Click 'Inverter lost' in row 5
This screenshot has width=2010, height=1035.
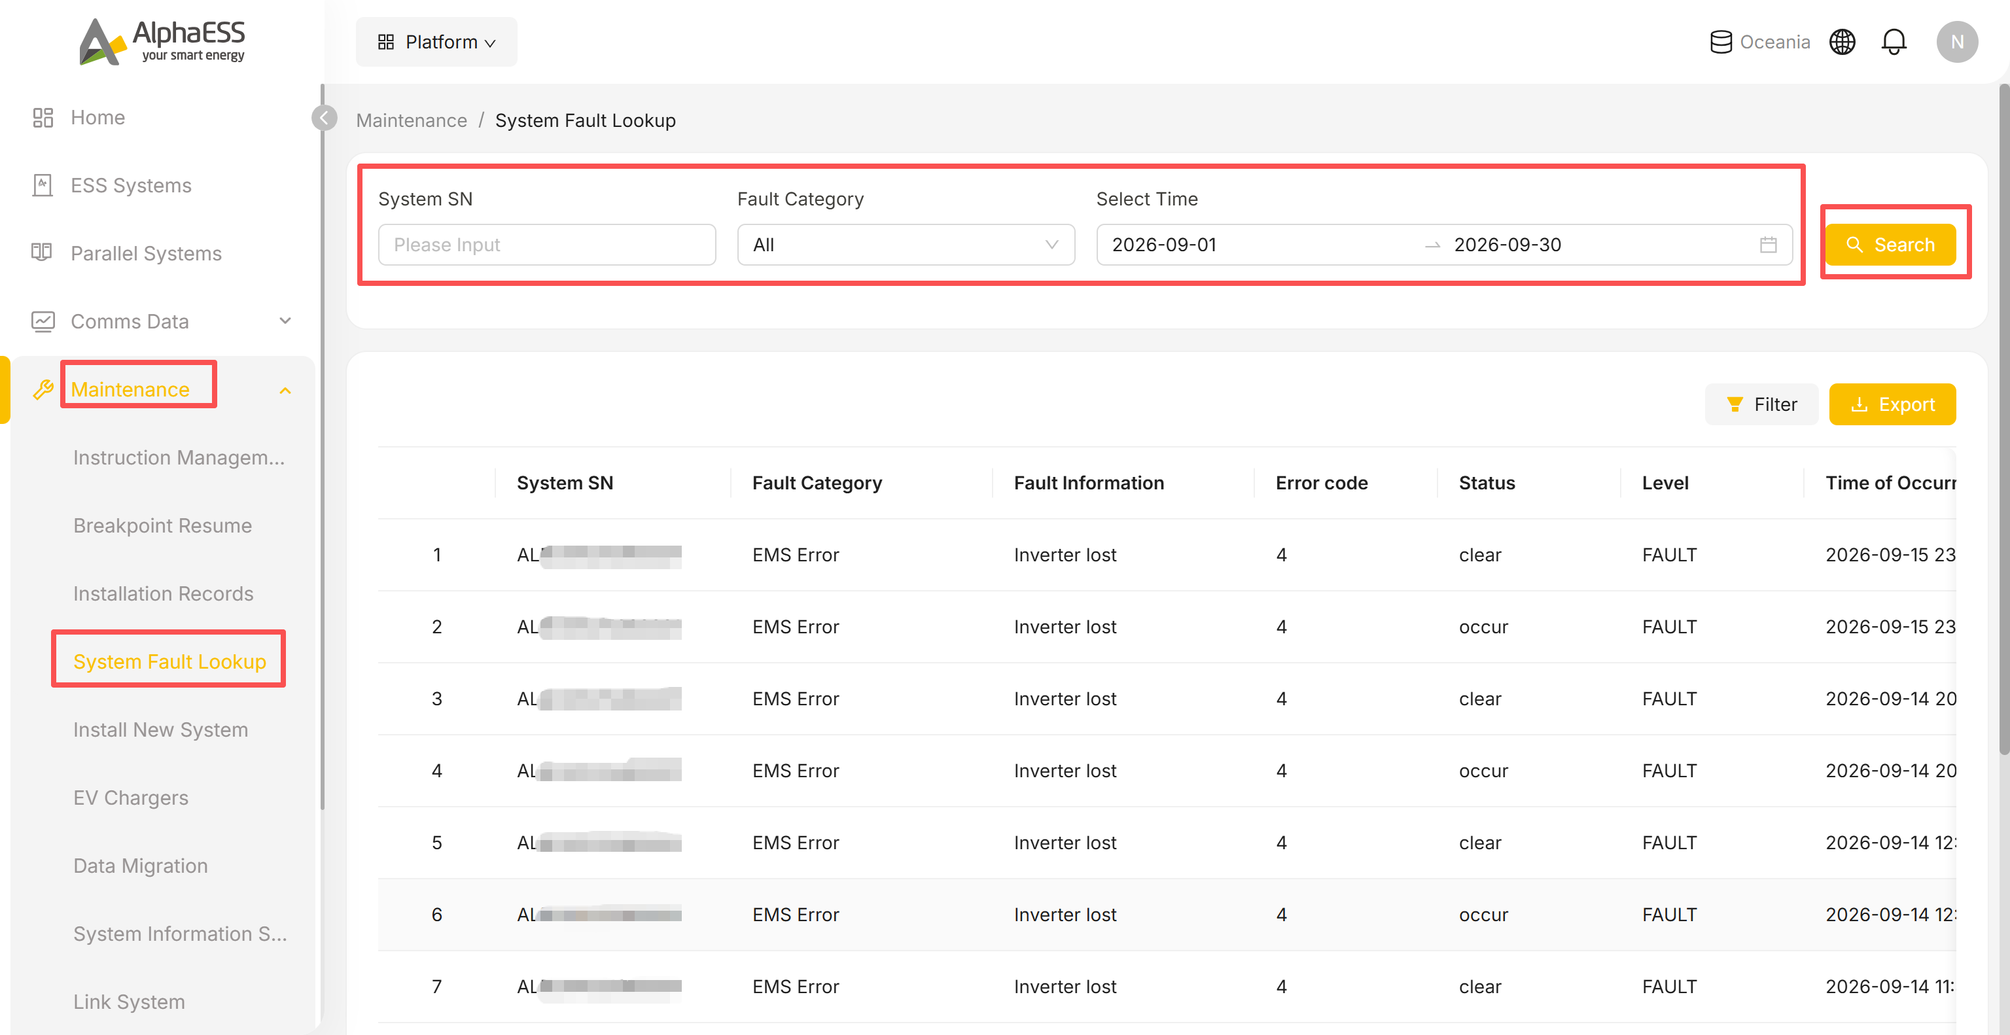point(1065,843)
